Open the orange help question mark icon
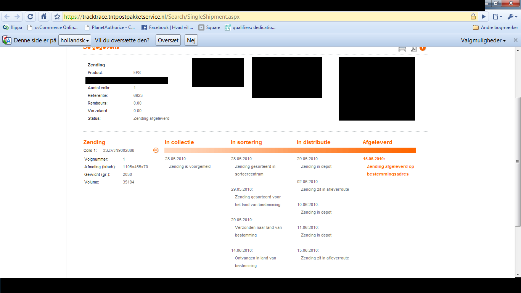Viewport: 521px width, 293px height. pos(423,48)
